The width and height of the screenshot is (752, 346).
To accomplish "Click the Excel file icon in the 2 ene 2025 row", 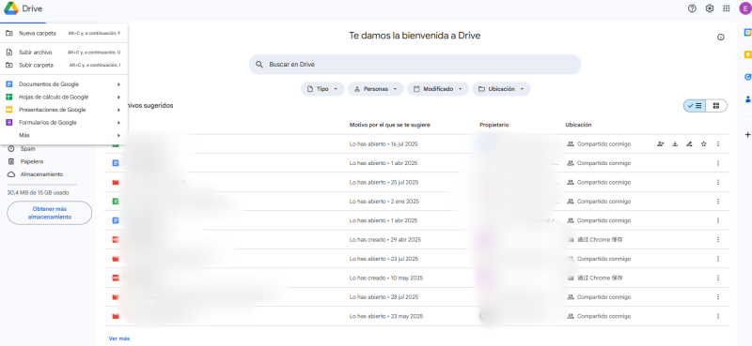I will [x=115, y=202].
